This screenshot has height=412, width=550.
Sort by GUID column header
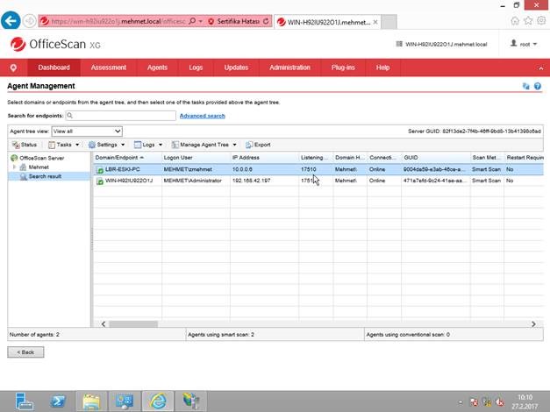(436, 158)
